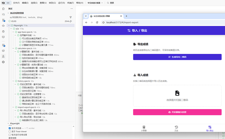Screen dimensions: 225x139
Task: Collapse the app-basic.spec.ts node
Action: (13, 32)
